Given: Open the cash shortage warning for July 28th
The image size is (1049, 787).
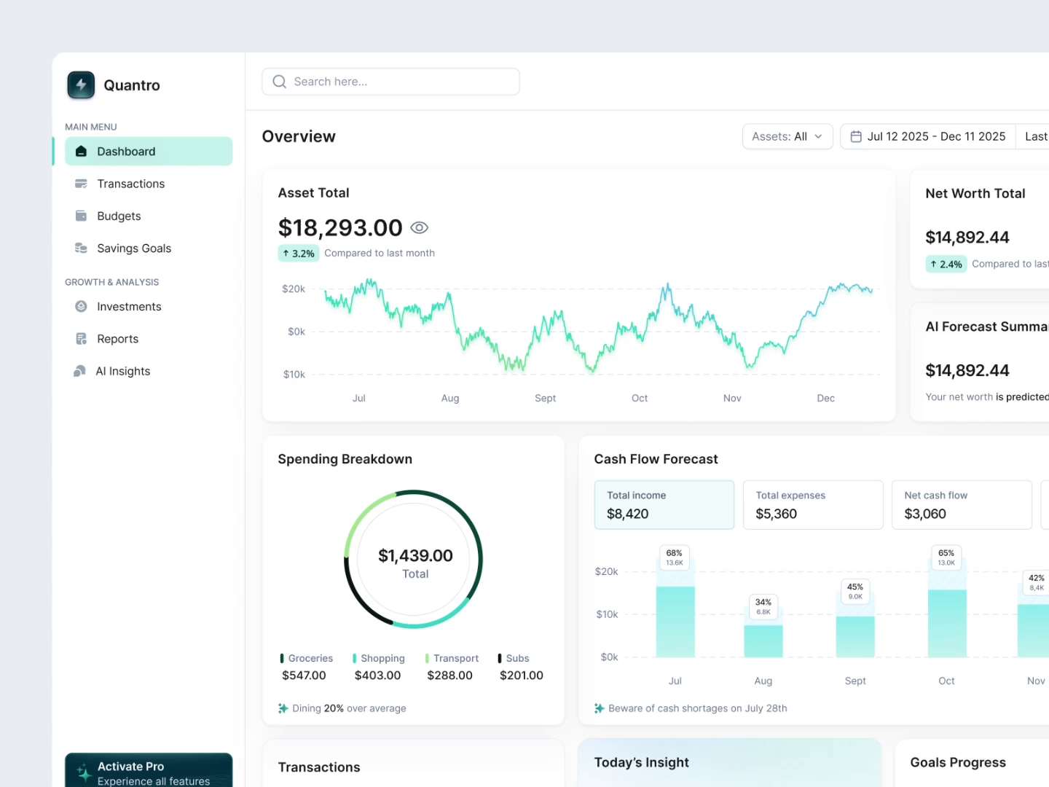Looking at the screenshot, I should [691, 708].
